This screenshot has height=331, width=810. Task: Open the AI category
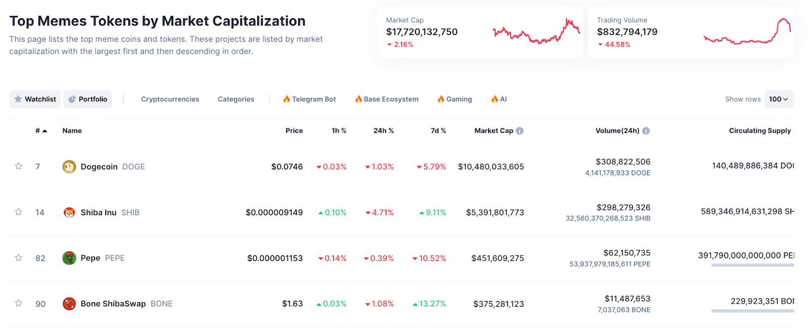point(499,99)
